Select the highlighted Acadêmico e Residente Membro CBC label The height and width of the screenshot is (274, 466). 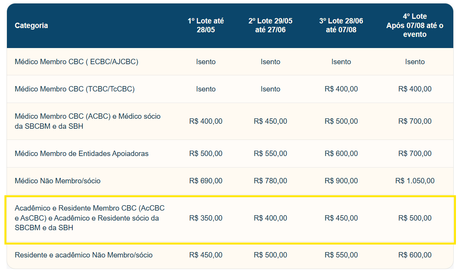(x=90, y=218)
